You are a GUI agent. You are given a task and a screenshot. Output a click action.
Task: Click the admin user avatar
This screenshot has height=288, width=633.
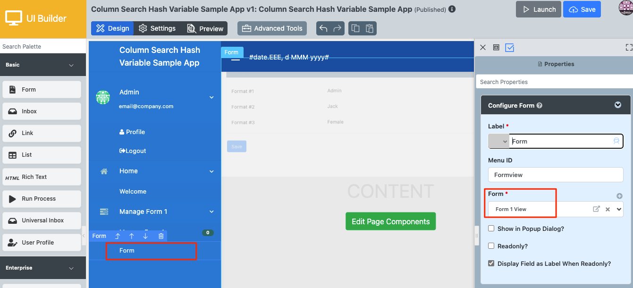(626, 8)
